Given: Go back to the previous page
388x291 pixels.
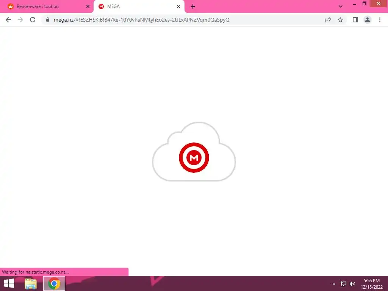Looking at the screenshot, I should pos(8,20).
